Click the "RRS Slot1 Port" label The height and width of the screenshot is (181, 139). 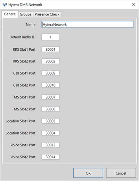click(x=24, y=50)
